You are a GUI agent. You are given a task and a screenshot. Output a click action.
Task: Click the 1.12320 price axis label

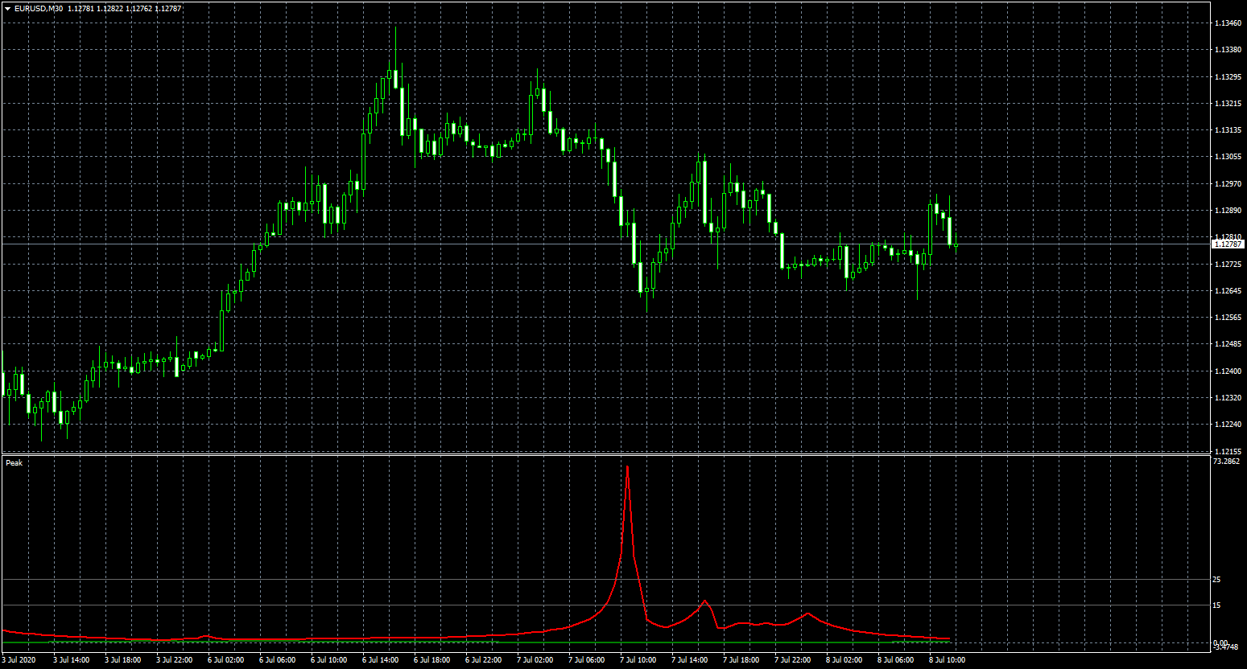1227,398
